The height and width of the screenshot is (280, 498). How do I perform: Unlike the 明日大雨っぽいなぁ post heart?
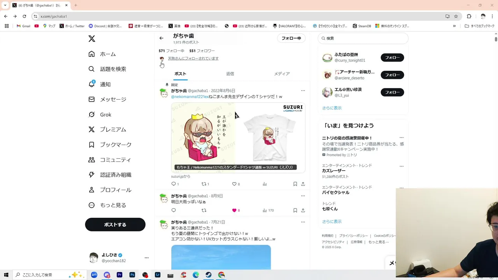[234, 210]
